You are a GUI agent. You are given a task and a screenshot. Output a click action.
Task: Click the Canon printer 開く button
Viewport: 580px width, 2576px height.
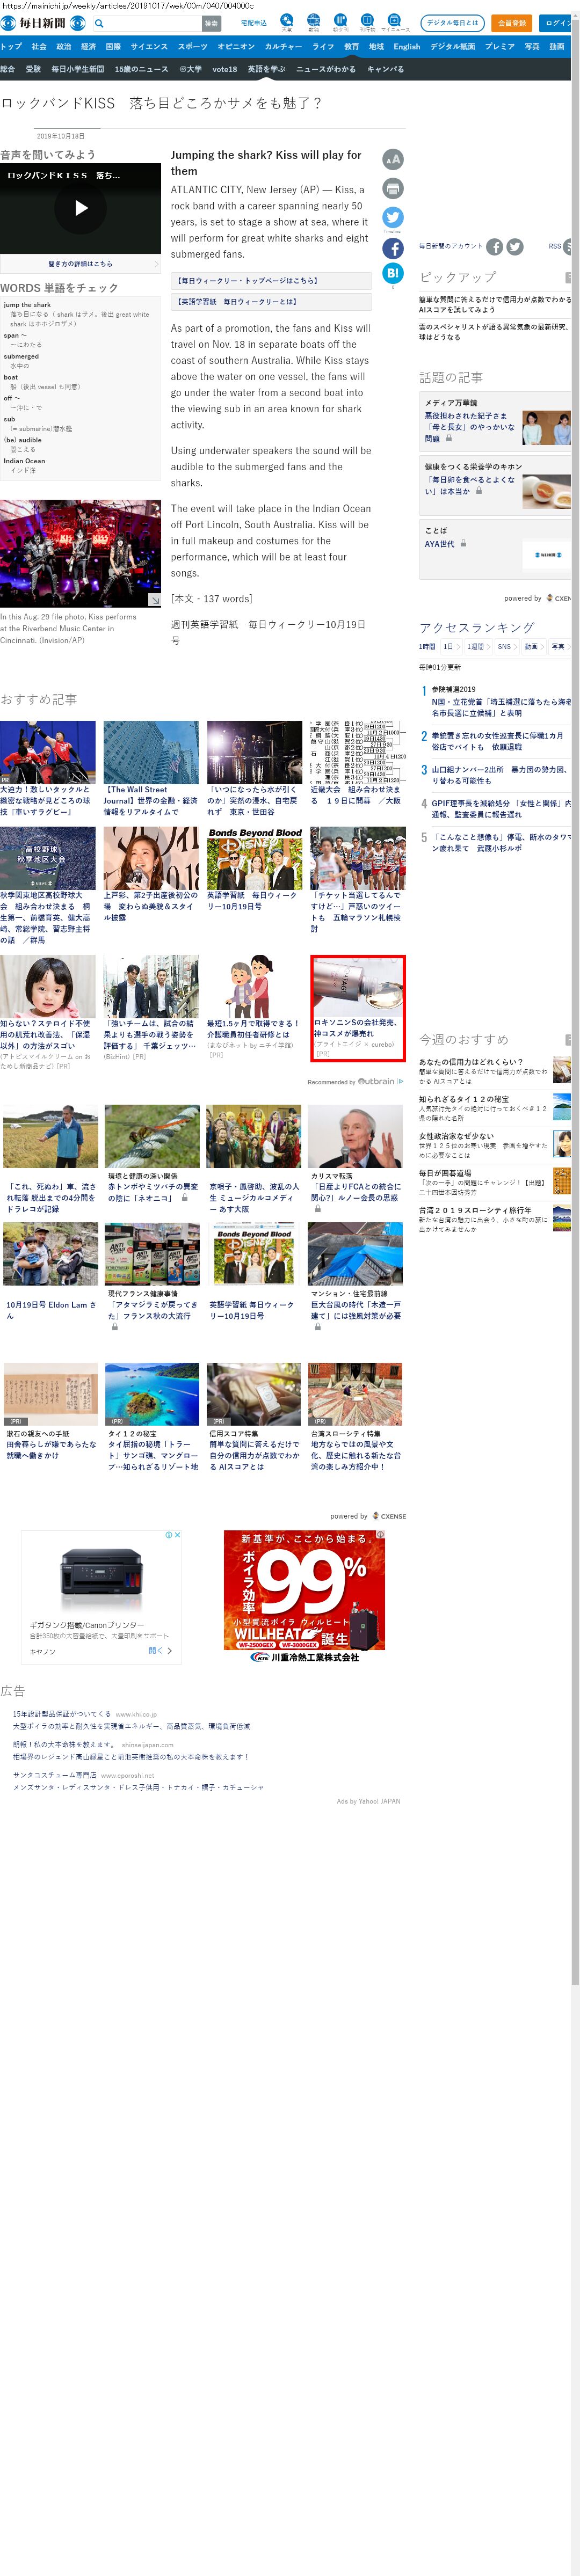click(x=160, y=1651)
